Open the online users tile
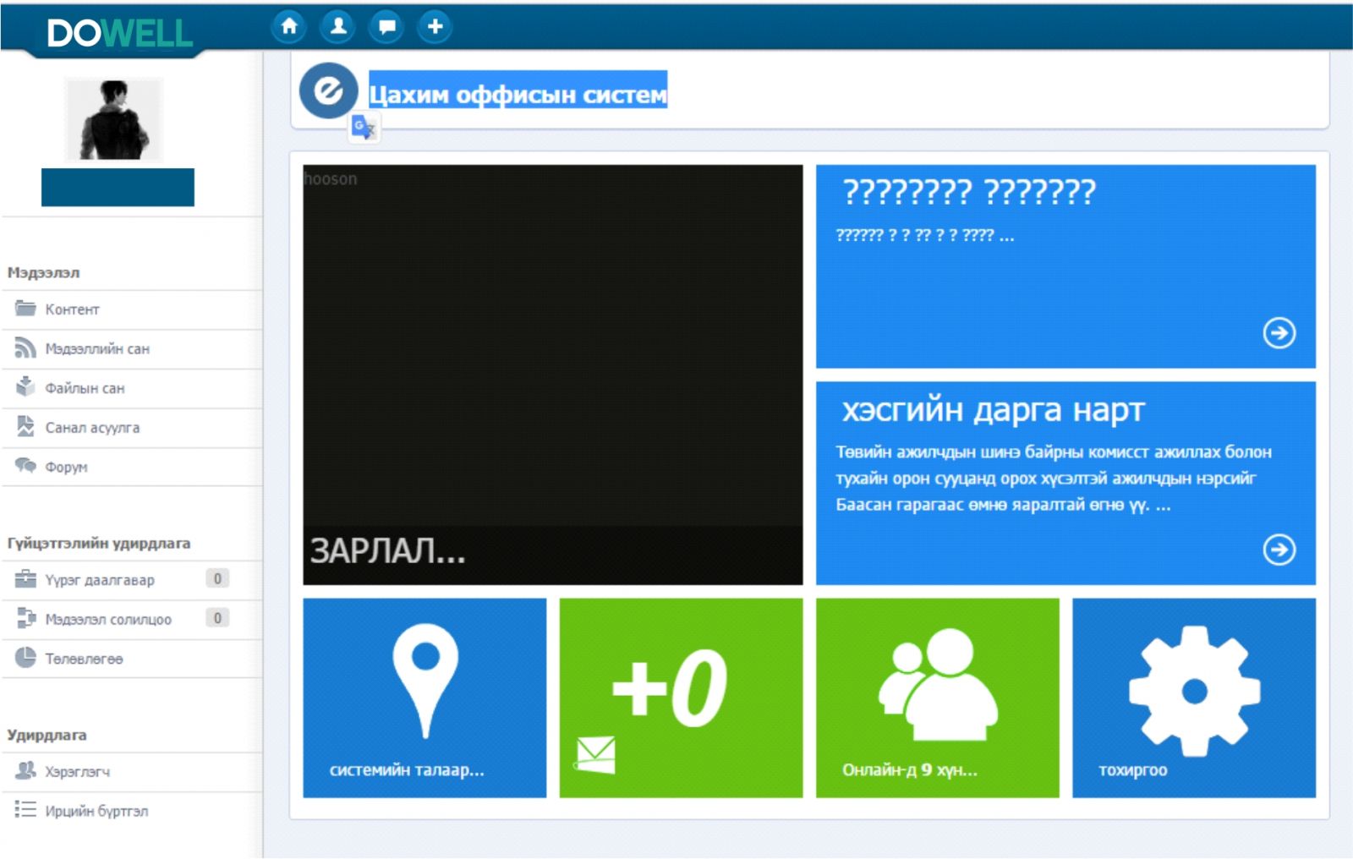This screenshot has height=859, width=1353. 937,698
